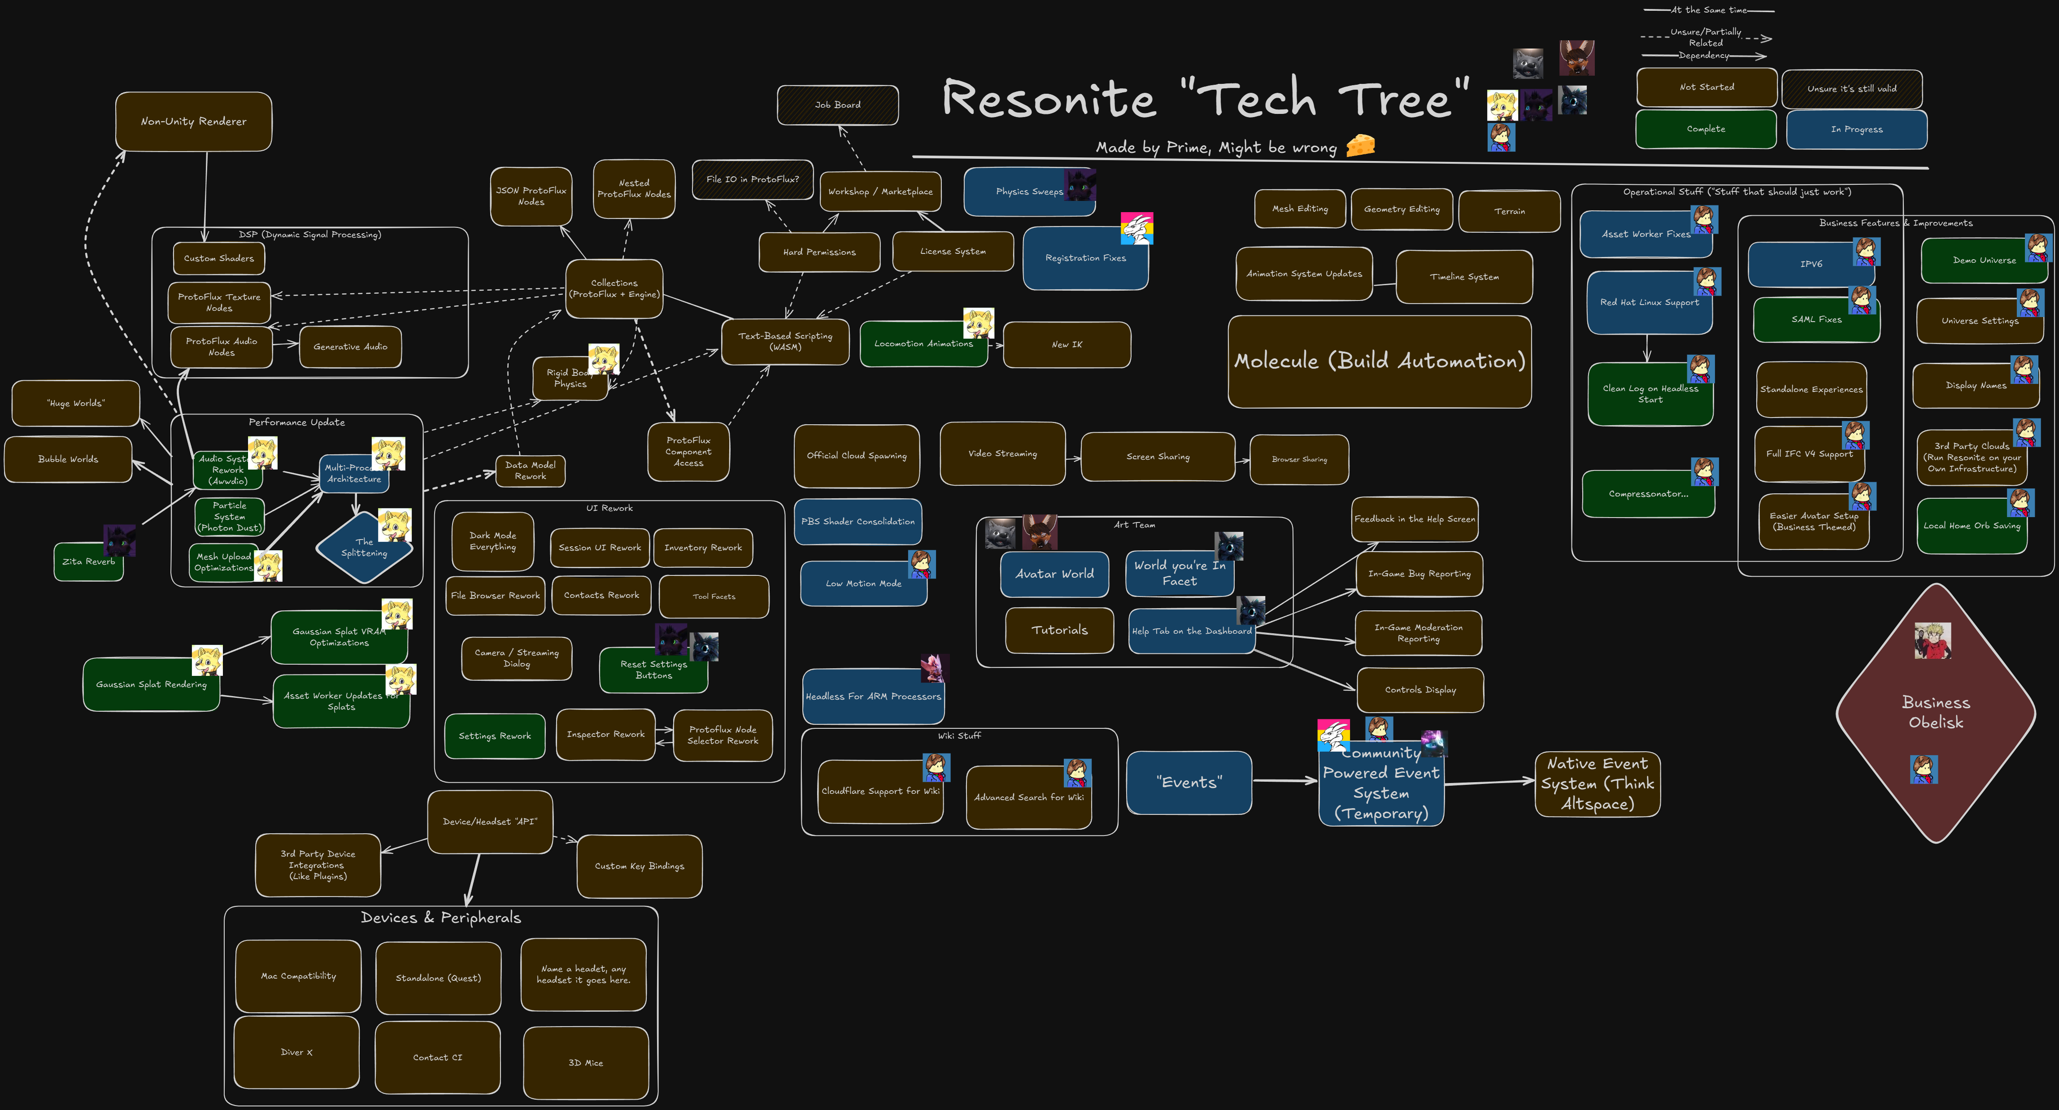
Task: Click the dark cat avatar on Zita Reverb
Action: [x=119, y=541]
